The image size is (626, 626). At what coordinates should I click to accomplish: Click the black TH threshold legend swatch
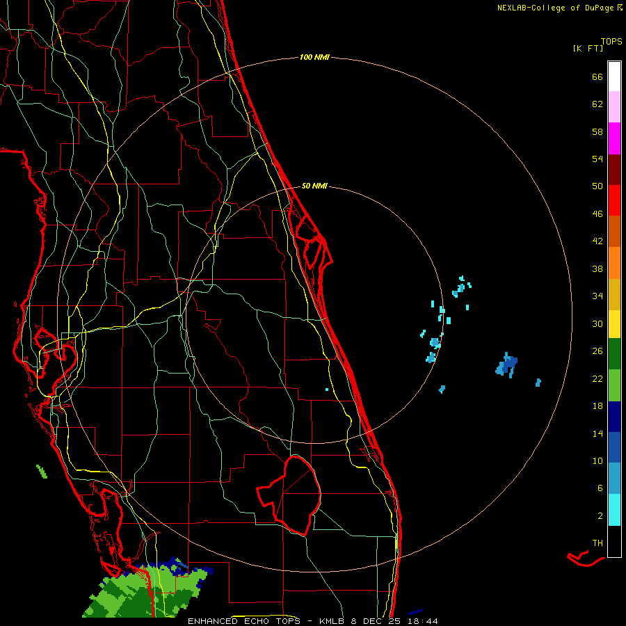(614, 541)
